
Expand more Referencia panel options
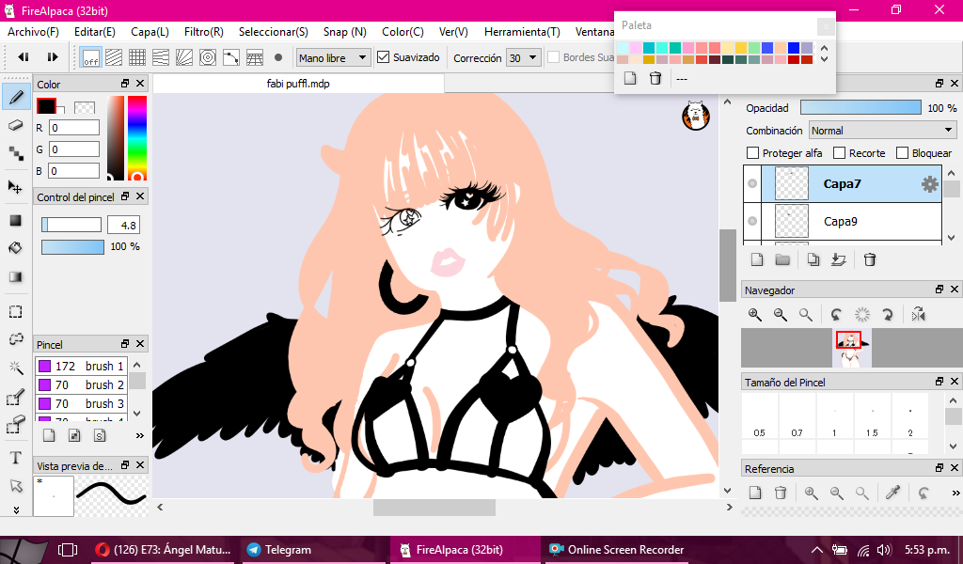[955, 493]
